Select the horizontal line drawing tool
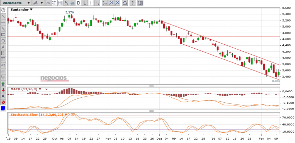 3,22
